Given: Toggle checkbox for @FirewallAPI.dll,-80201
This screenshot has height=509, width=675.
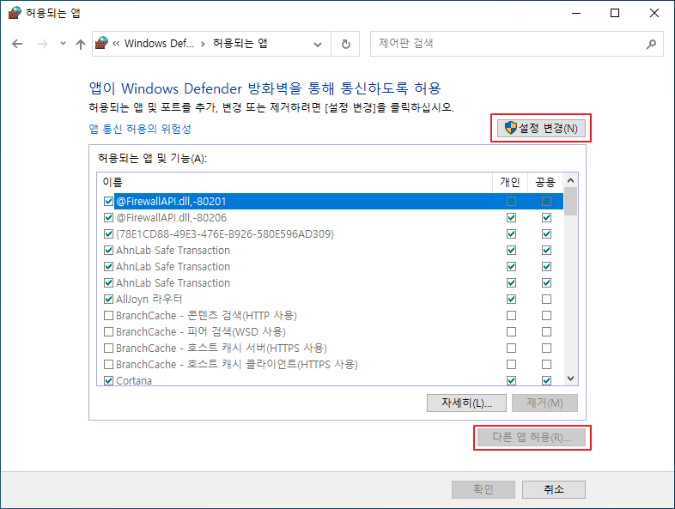Looking at the screenshot, I should [x=108, y=202].
